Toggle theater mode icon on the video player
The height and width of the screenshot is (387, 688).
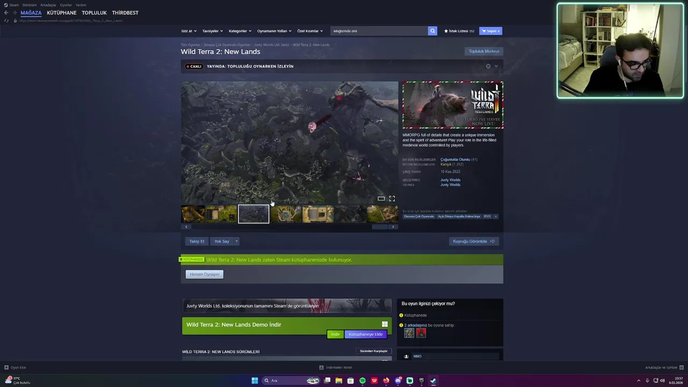click(381, 198)
